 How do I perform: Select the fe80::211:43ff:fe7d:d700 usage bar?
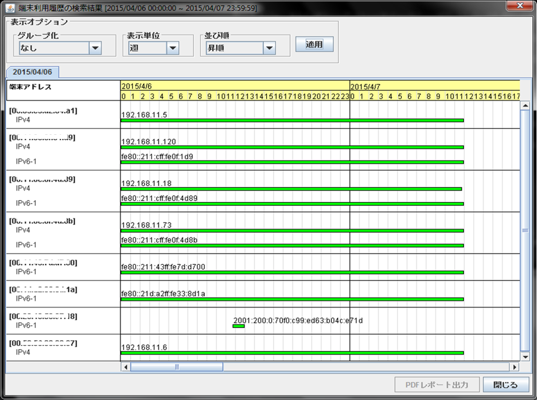pos(292,273)
